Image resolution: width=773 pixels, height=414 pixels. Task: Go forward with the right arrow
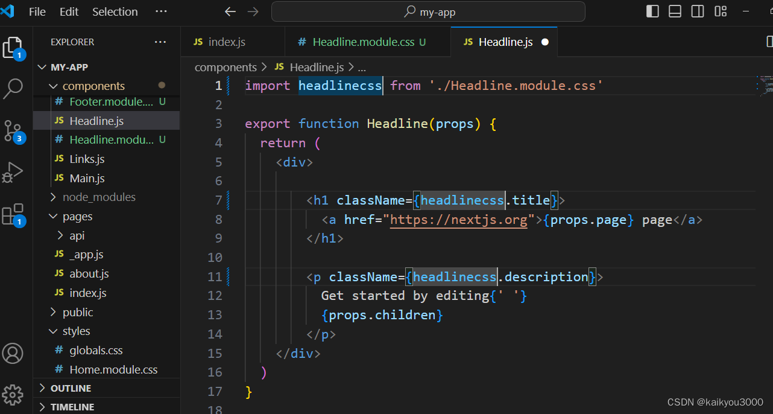click(253, 11)
